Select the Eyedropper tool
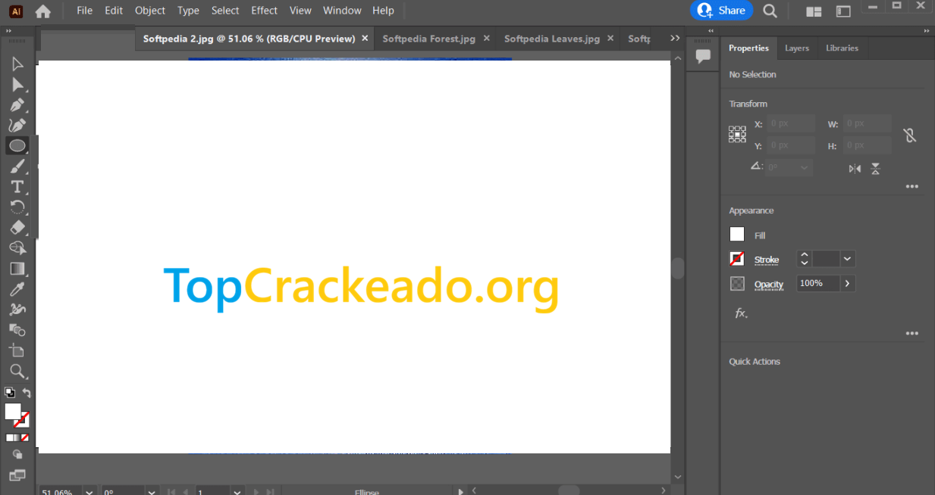The height and width of the screenshot is (495, 935). (x=17, y=289)
